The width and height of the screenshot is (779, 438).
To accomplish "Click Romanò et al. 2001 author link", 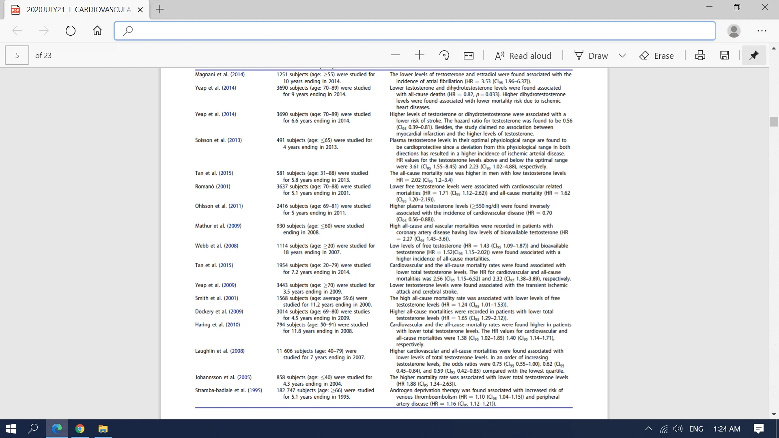I will pos(213,186).
